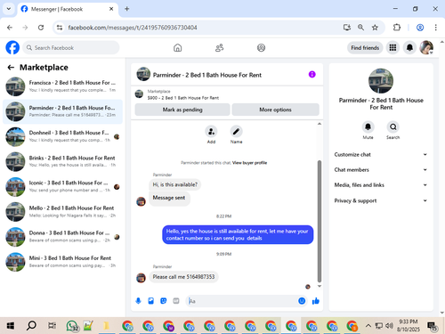
Task: Focus the Aa message input field
Action: (241, 301)
